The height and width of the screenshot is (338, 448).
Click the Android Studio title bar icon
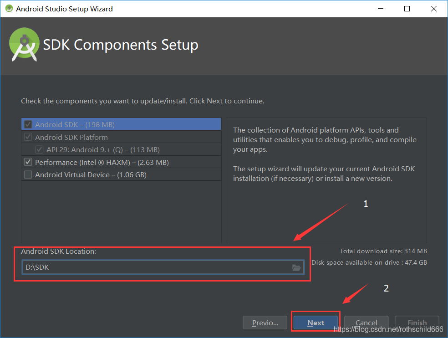9,9
